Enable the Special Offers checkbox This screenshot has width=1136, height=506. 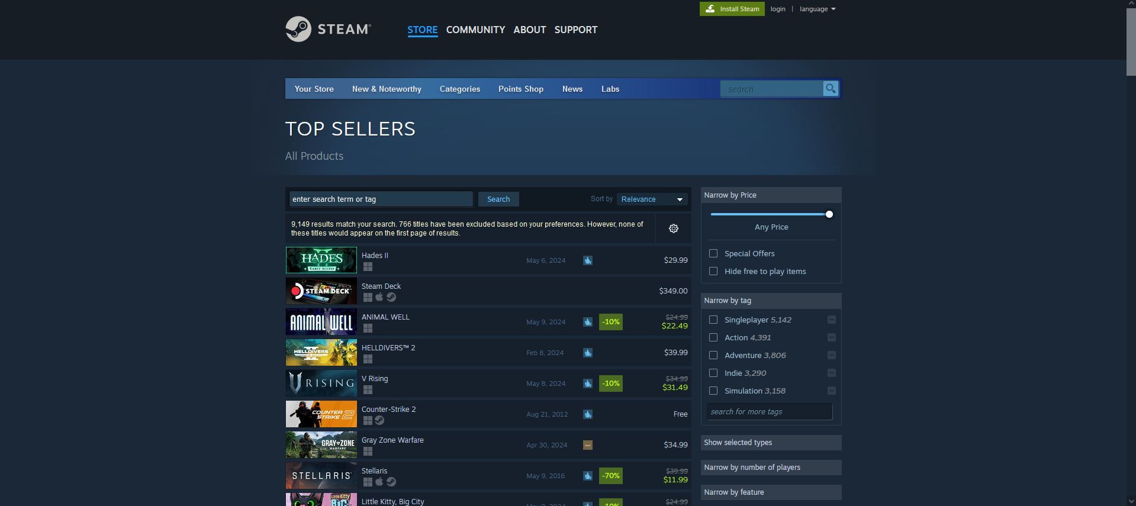click(x=713, y=253)
